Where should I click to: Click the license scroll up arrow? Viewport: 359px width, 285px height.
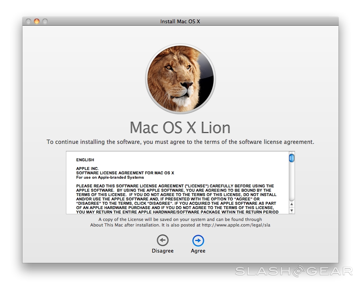click(292, 204)
